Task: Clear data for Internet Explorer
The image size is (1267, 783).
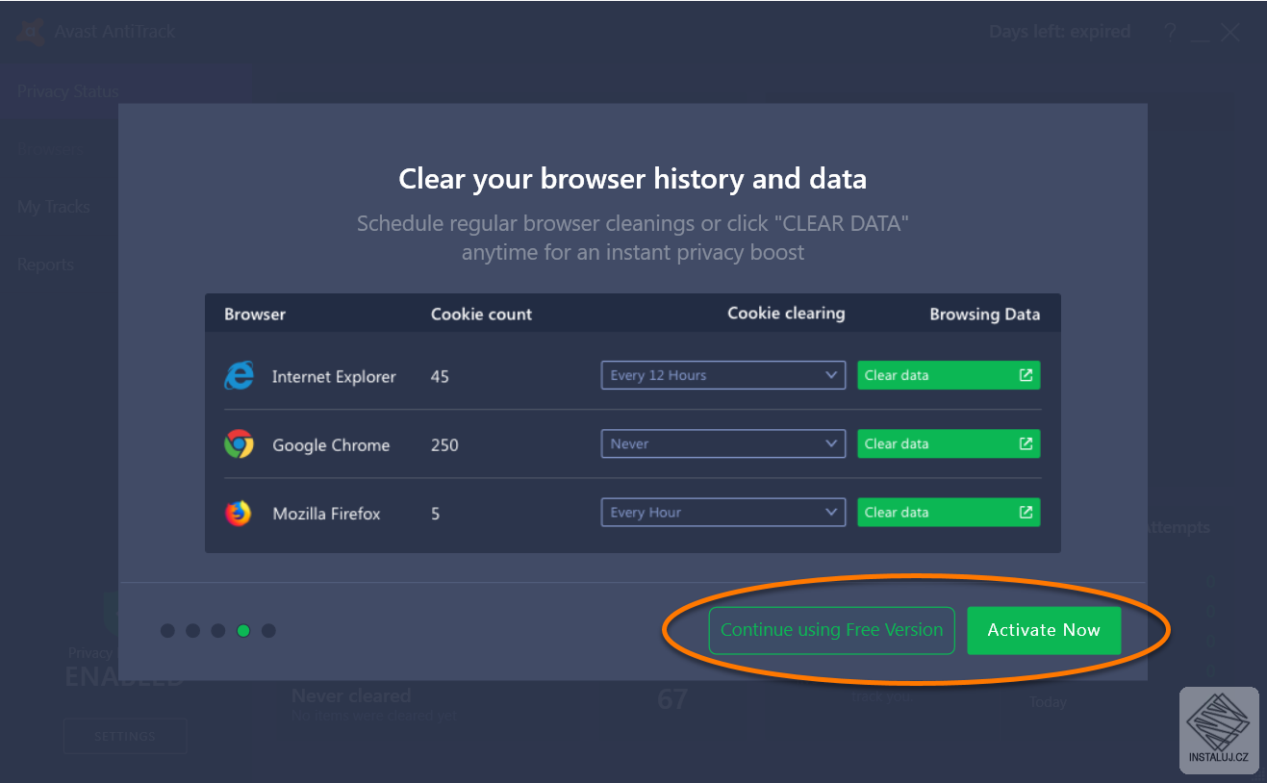Action: pos(949,375)
